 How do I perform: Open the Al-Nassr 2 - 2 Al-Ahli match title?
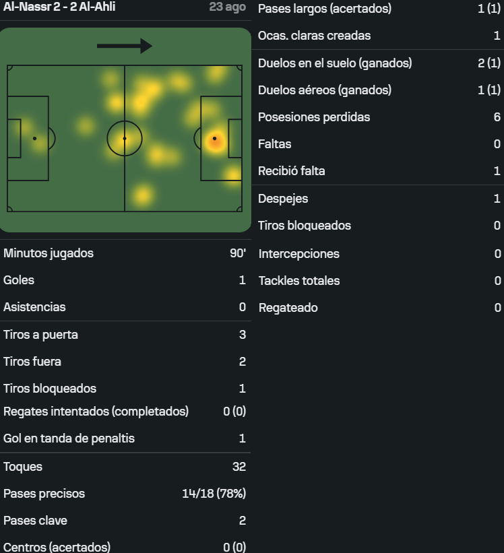click(59, 7)
